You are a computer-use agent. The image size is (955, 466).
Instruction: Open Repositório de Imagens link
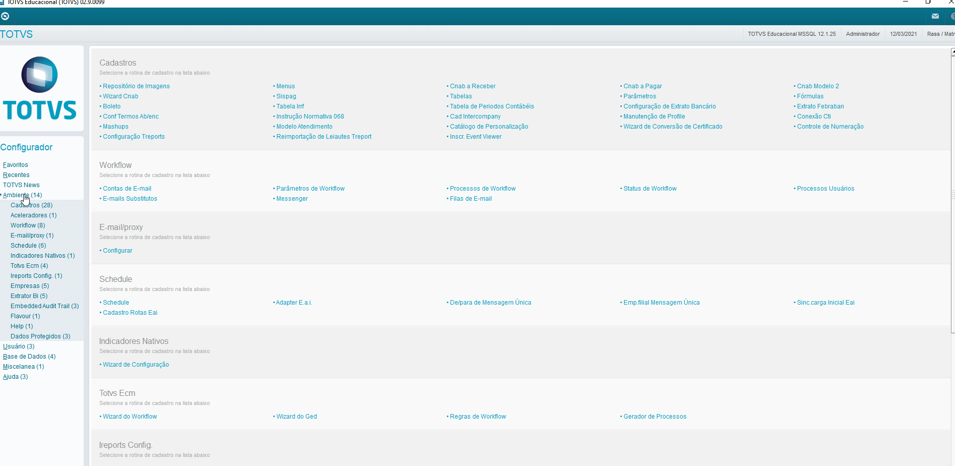pos(136,86)
